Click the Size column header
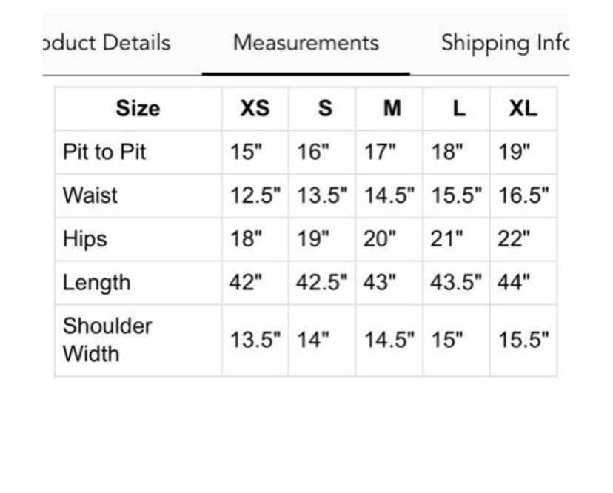Viewport: 613px width, 493px height. [138, 109]
